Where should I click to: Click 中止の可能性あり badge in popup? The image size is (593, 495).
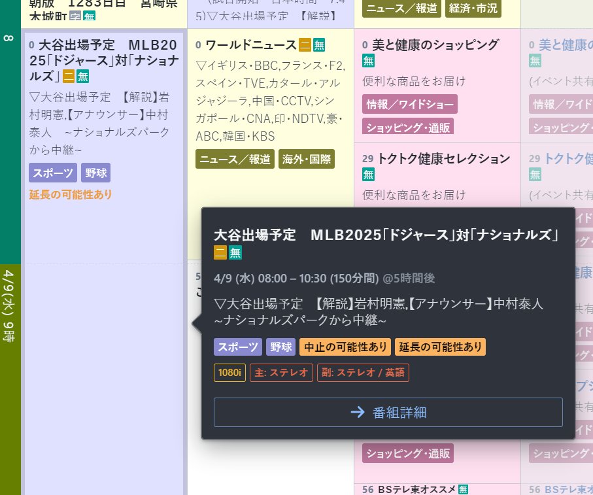point(345,347)
